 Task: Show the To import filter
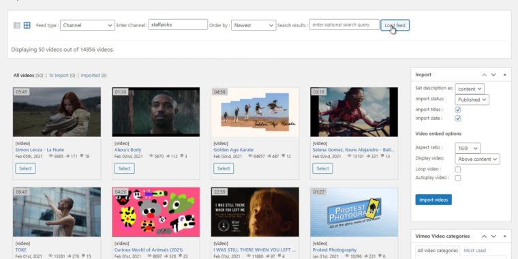point(62,76)
